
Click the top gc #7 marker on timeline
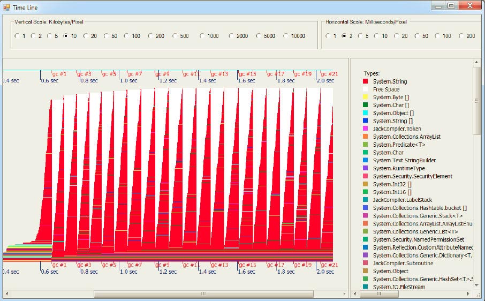click(134, 74)
